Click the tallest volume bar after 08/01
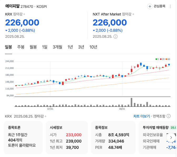 (132, 102)
